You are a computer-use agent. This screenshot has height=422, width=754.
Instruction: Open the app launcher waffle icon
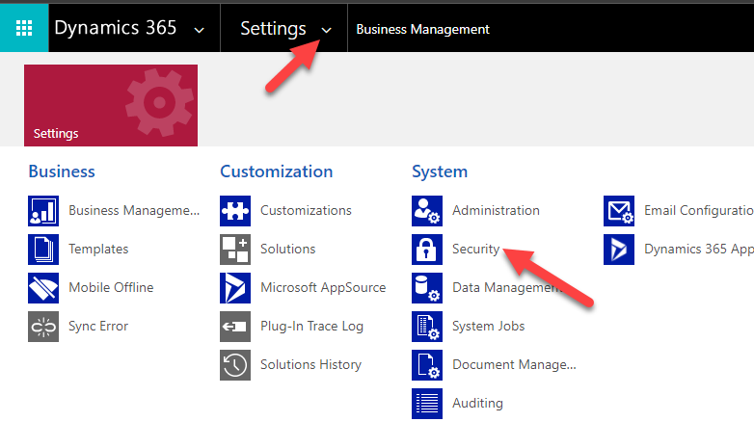coord(24,28)
